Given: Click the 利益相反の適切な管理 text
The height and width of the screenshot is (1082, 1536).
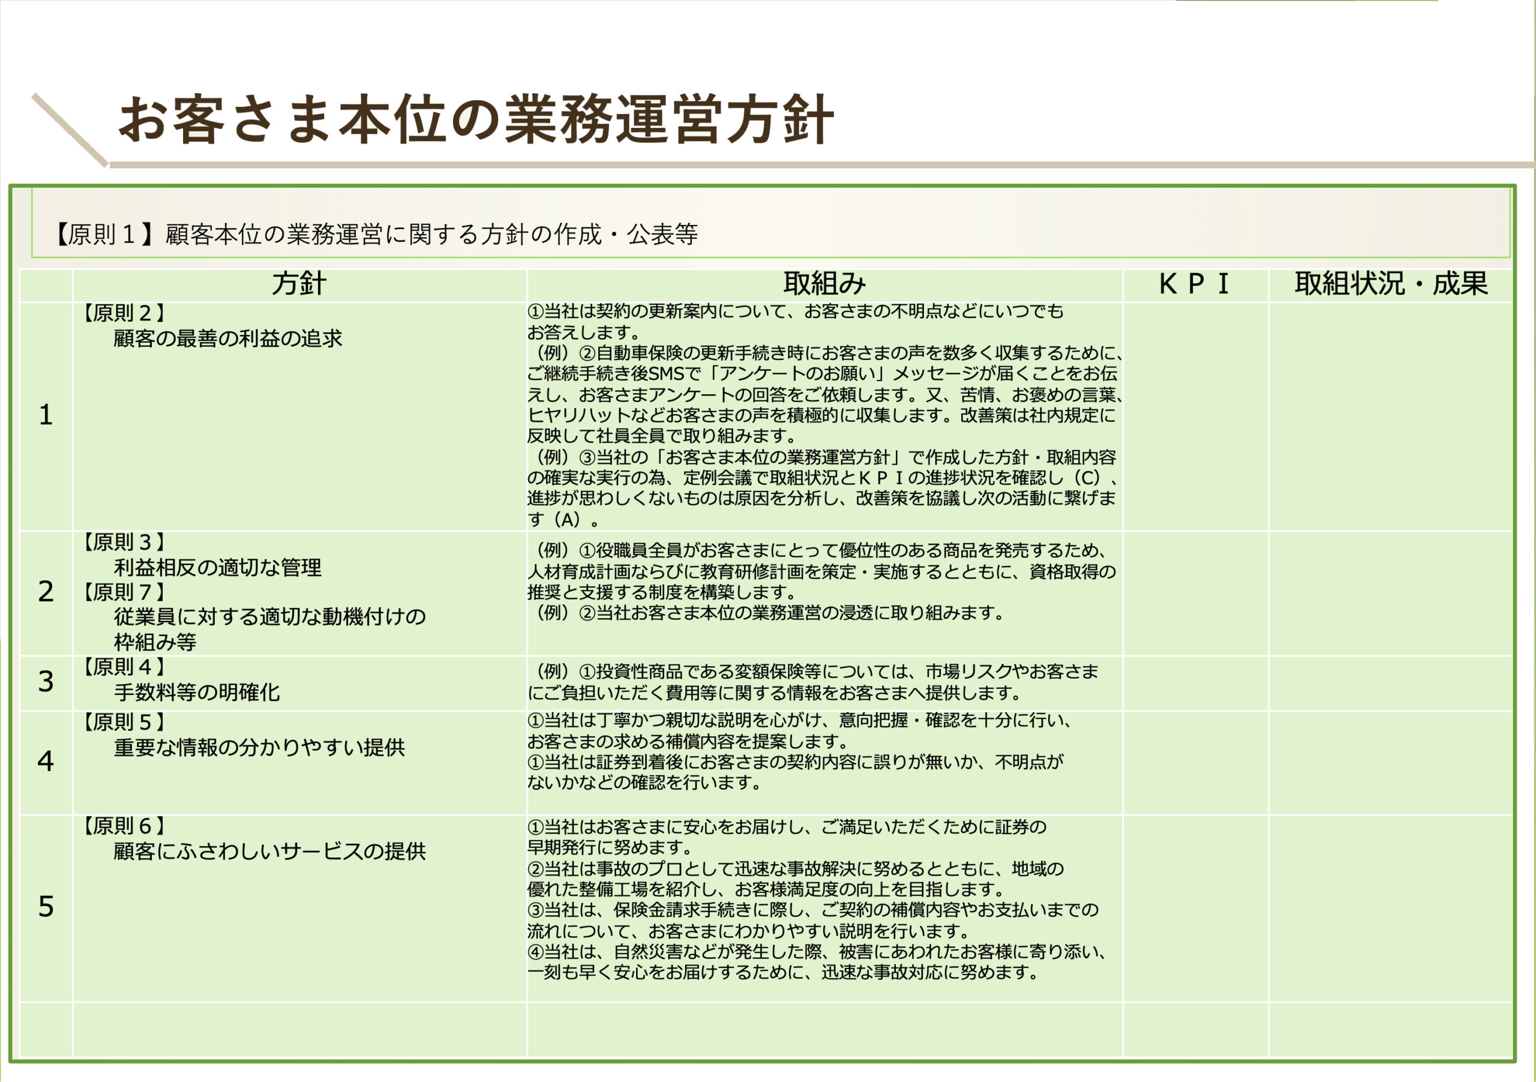Looking at the screenshot, I should pyautogui.click(x=217, y=568).
